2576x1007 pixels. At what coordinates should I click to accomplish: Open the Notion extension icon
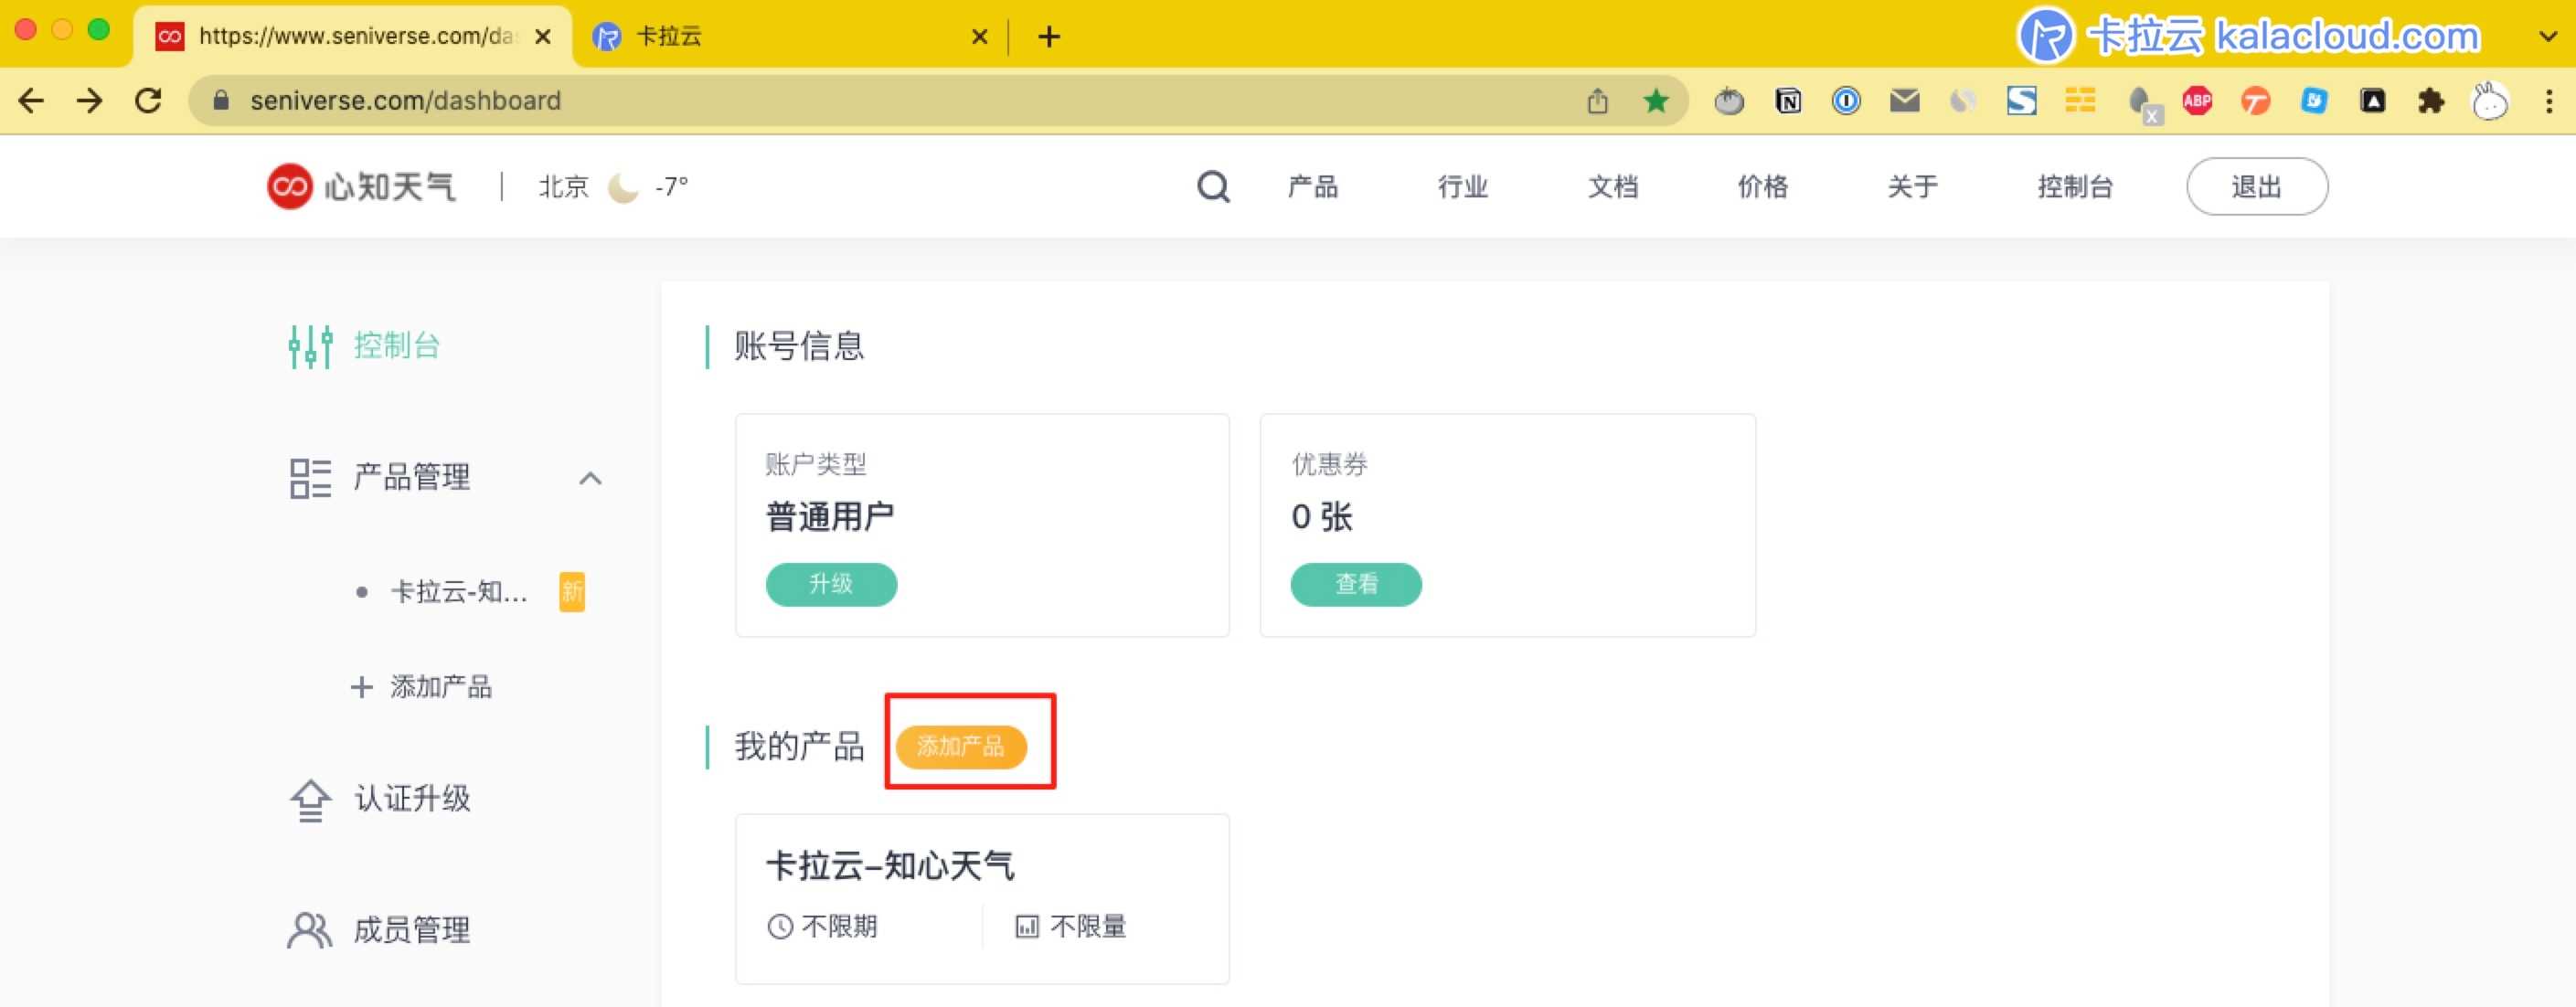click(x=1788, y=101)
